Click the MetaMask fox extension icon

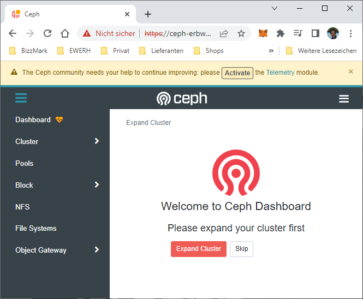(x=263, y=33)
